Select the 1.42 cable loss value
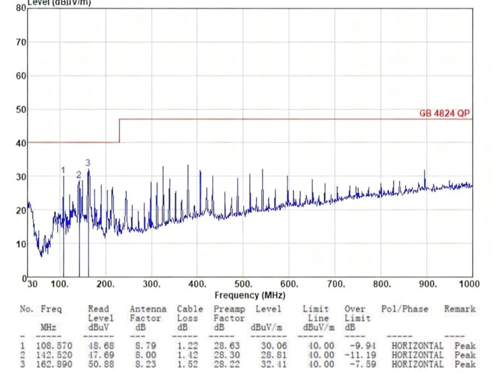 (187, 355)
